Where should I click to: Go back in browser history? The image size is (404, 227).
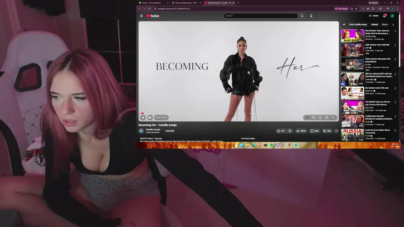(x=140, y=9)
